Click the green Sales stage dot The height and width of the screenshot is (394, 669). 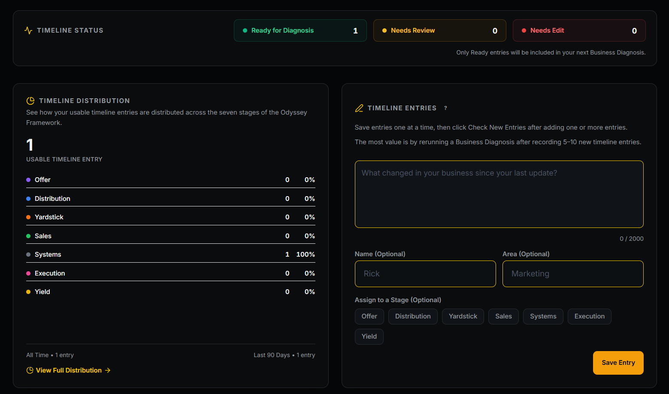coord(28,236)
